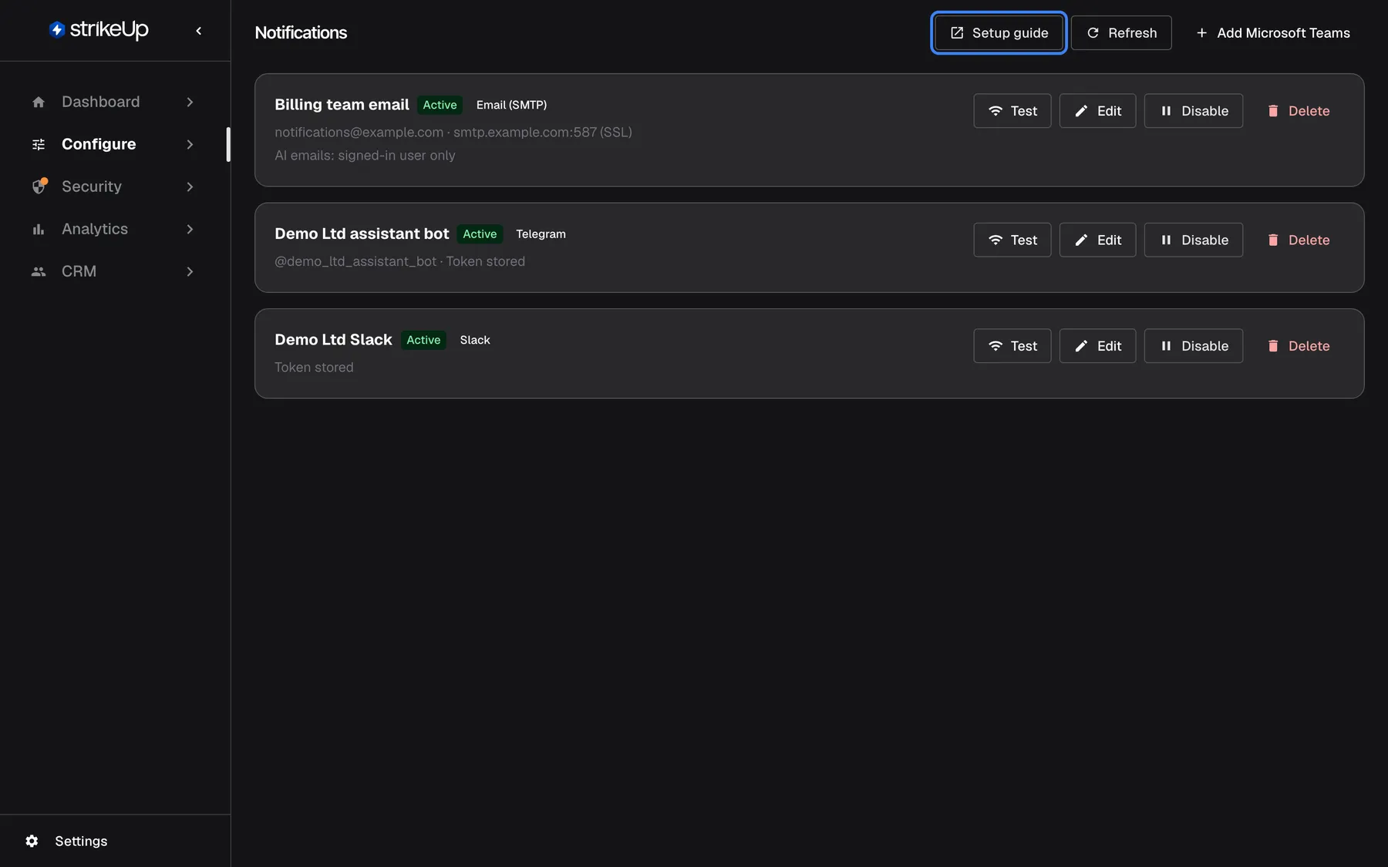
Task: Click the Security shield icon
Action: pyautogui.click(x=39, y=187)
